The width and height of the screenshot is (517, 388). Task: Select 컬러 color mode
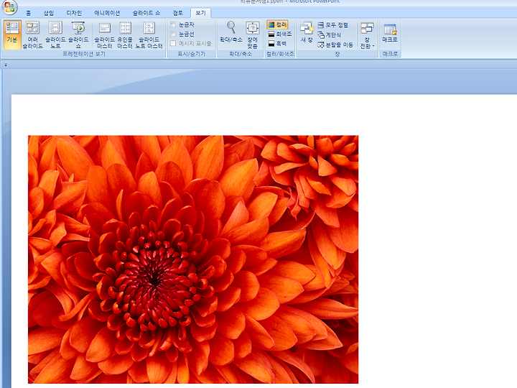278,24
